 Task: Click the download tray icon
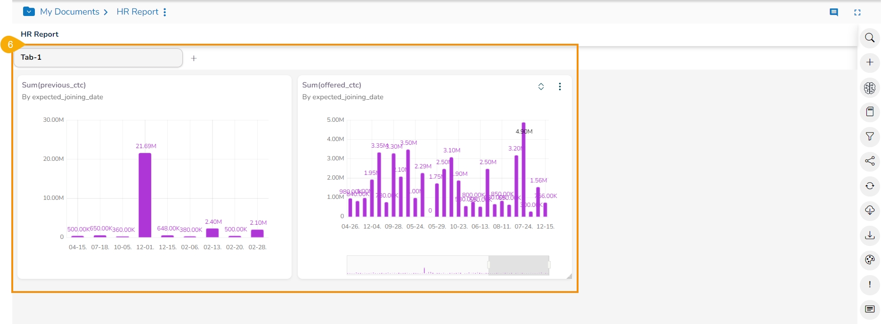[870, 235]
